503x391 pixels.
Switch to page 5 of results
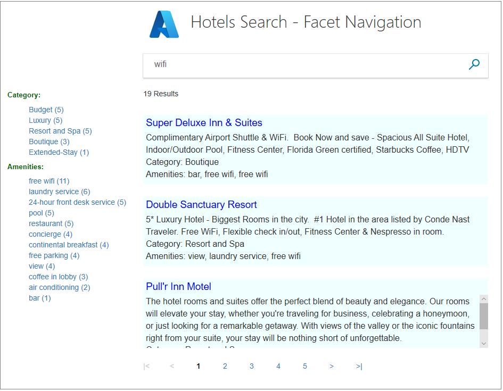pos(304,366)
